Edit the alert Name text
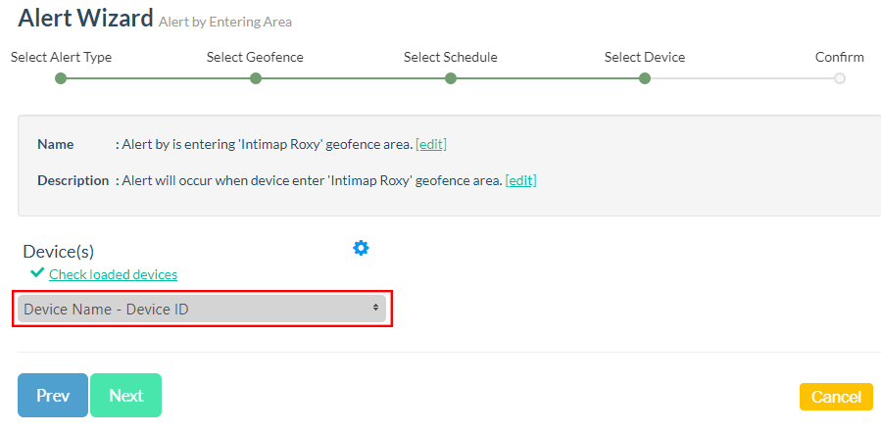 431,144
